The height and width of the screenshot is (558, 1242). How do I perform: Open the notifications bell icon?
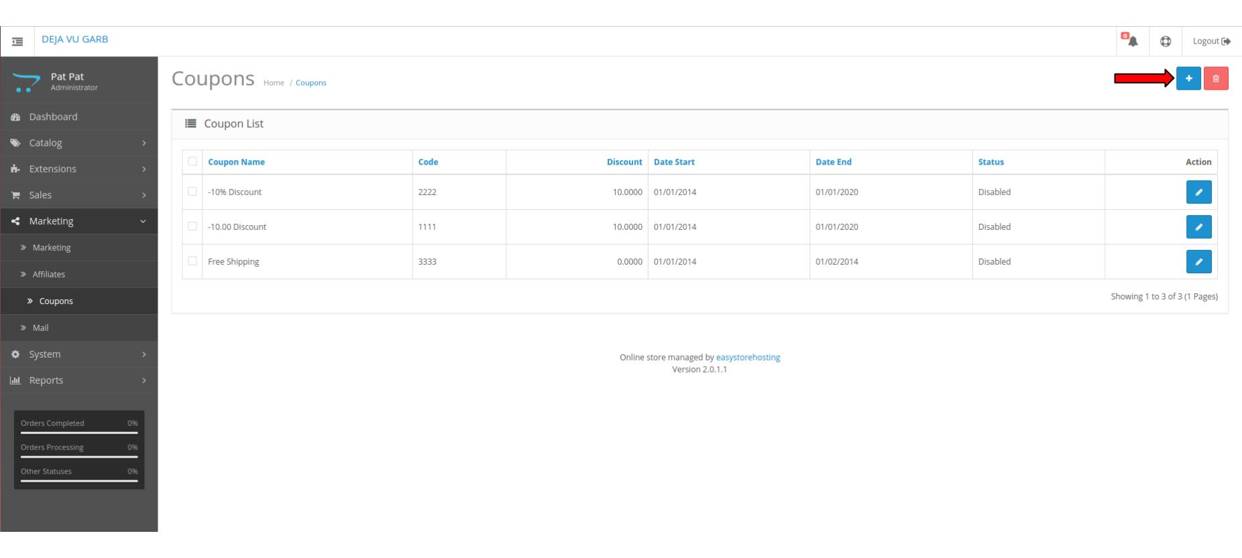[x=1131, y=40]
